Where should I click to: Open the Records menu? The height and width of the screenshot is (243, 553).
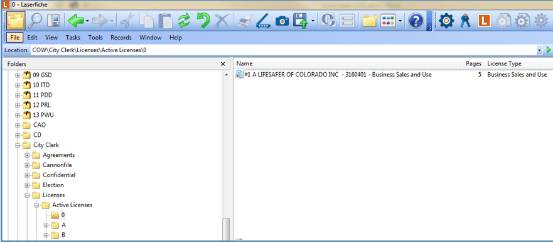pyautogui.click(x=121, y=38)
